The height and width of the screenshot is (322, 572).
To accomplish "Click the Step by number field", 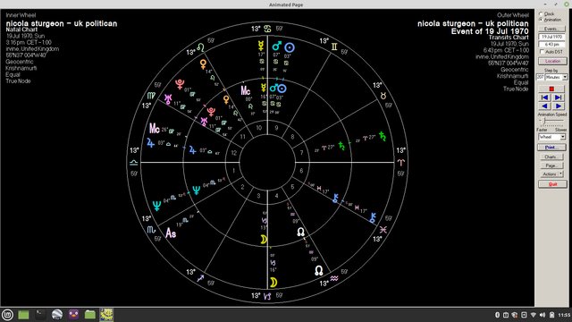I will 540,78.
